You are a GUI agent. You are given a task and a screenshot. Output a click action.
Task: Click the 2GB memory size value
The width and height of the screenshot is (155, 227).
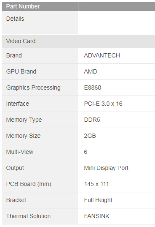tap(90, 136)
